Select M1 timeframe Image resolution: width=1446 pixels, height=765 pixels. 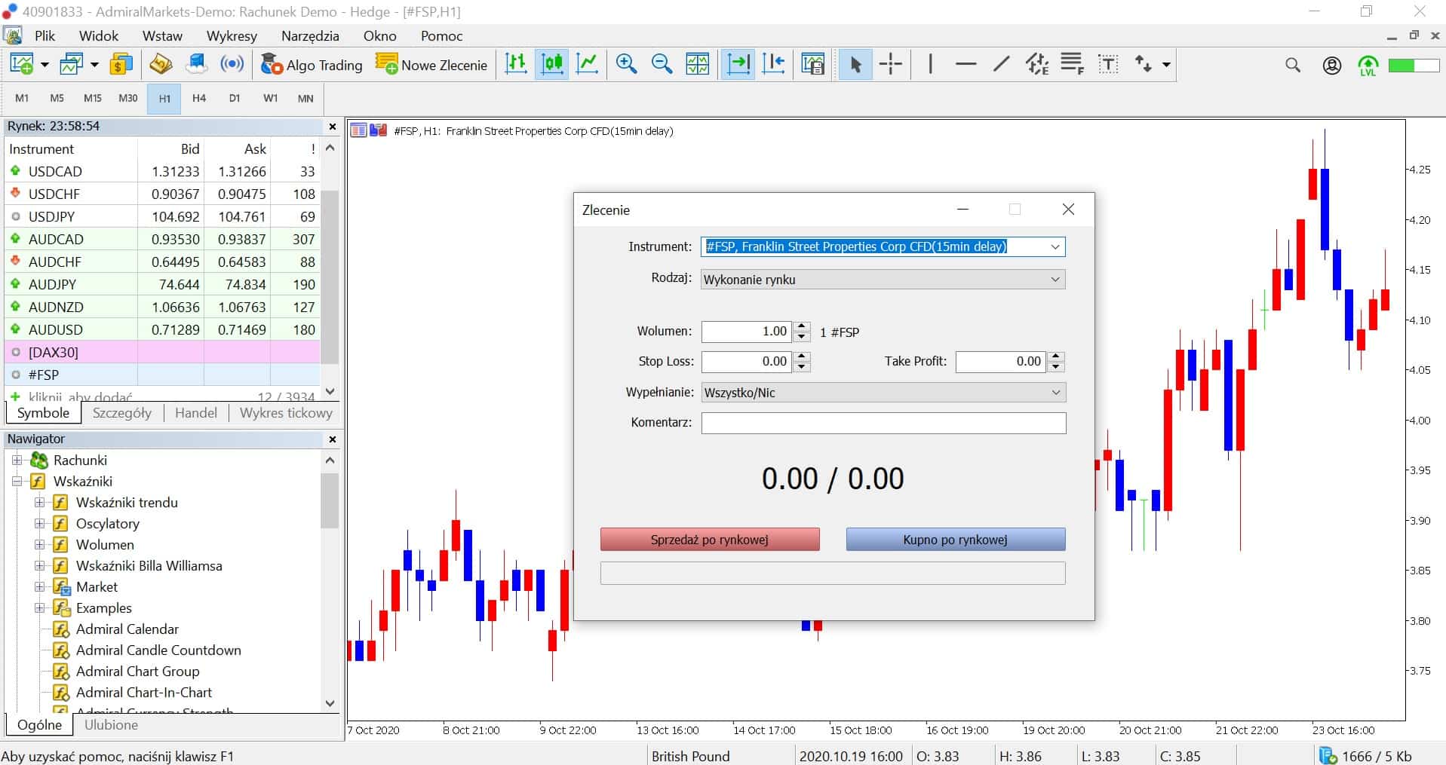click(22, 98)
